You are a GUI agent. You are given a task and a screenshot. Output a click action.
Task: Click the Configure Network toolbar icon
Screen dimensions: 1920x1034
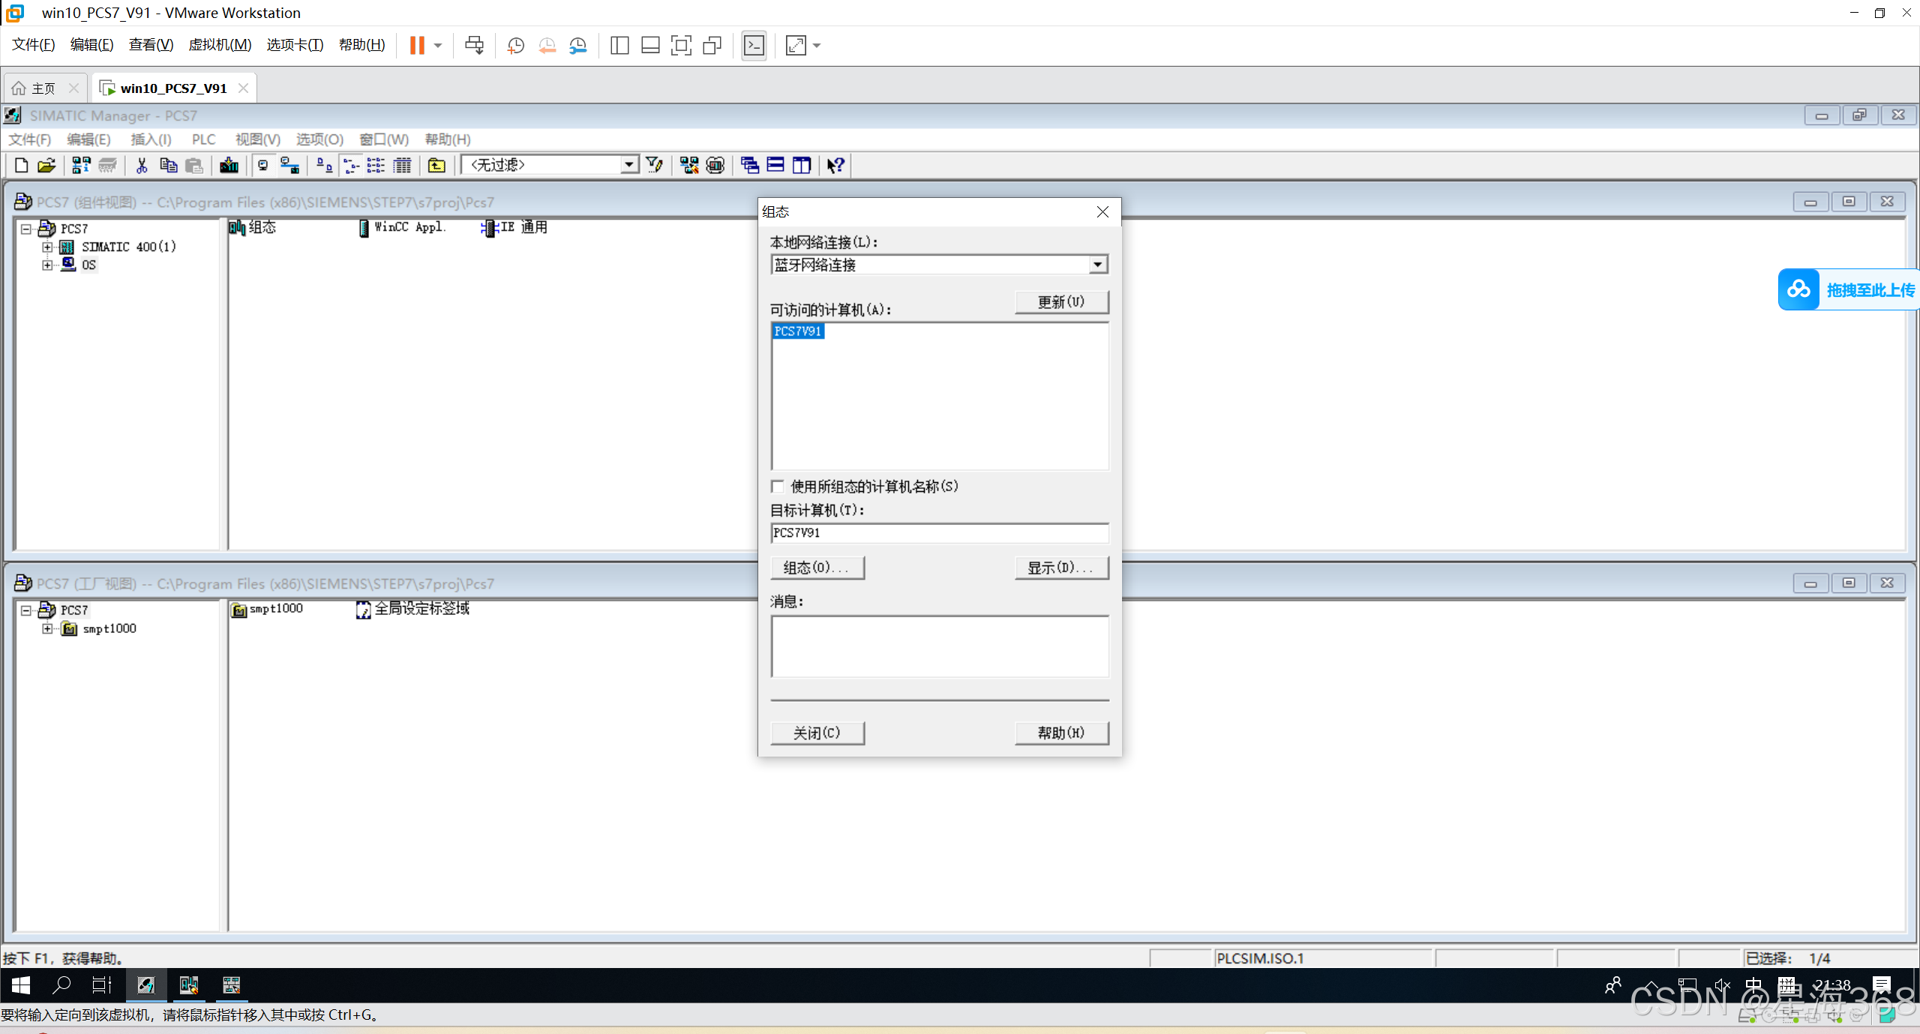point(688,165)
